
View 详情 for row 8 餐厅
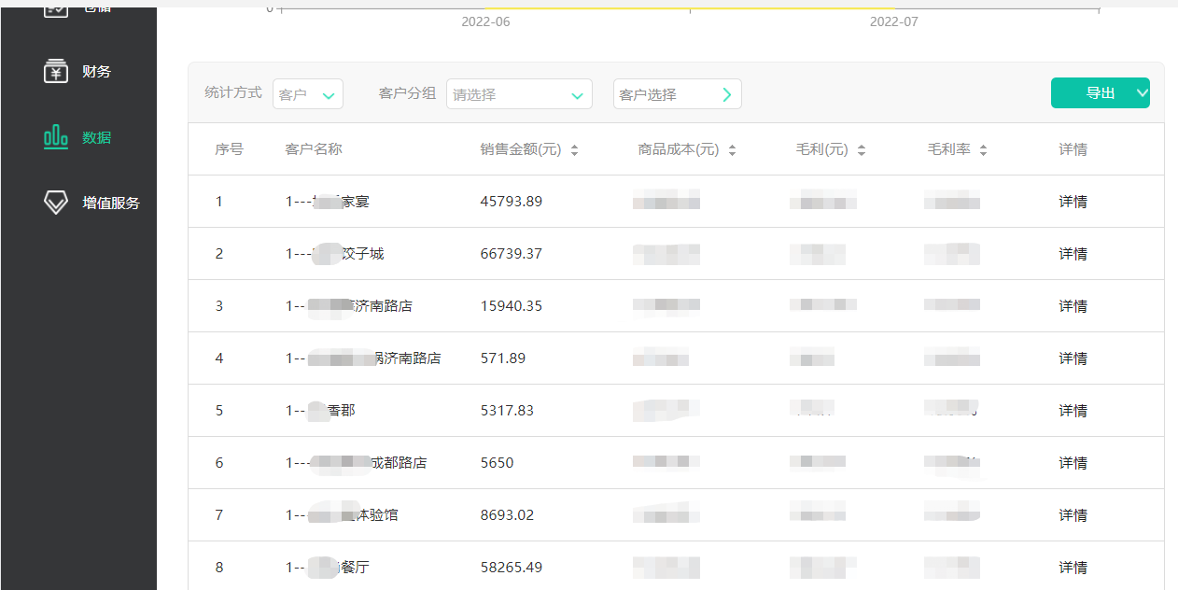tap(1073, 568)
